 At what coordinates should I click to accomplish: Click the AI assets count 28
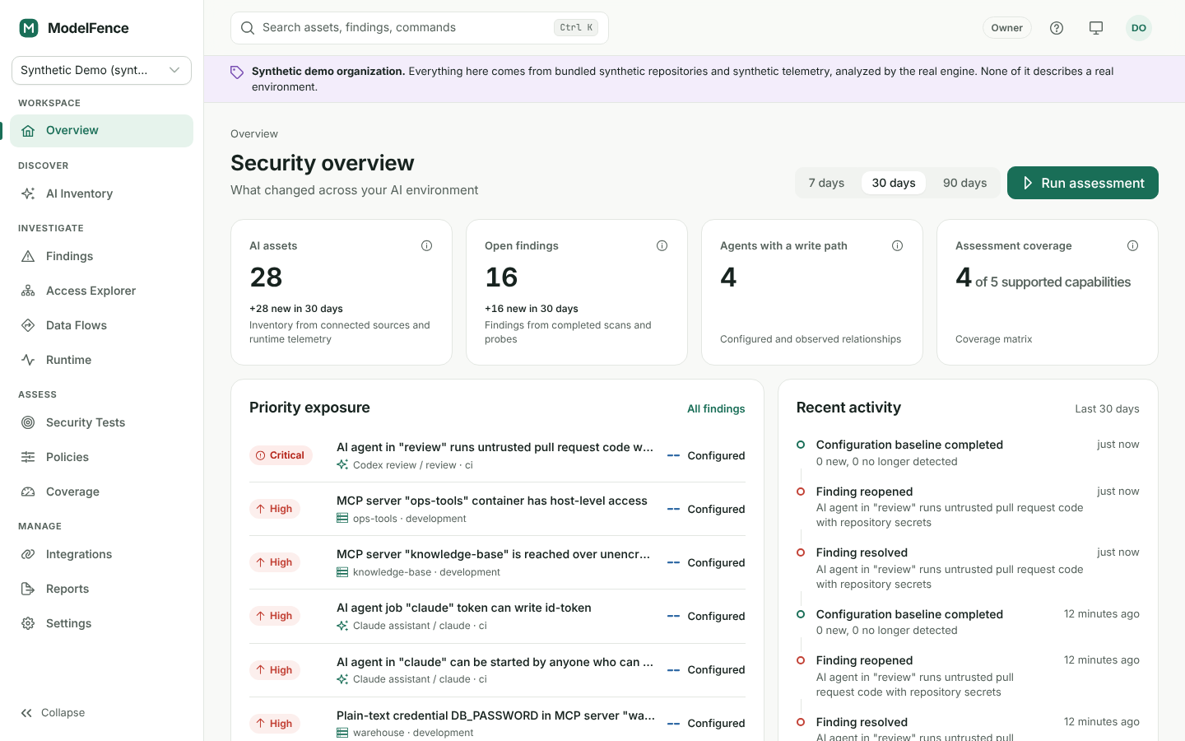266,277
